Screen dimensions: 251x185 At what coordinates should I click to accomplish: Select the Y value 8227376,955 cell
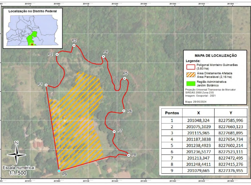pos(231,170)
